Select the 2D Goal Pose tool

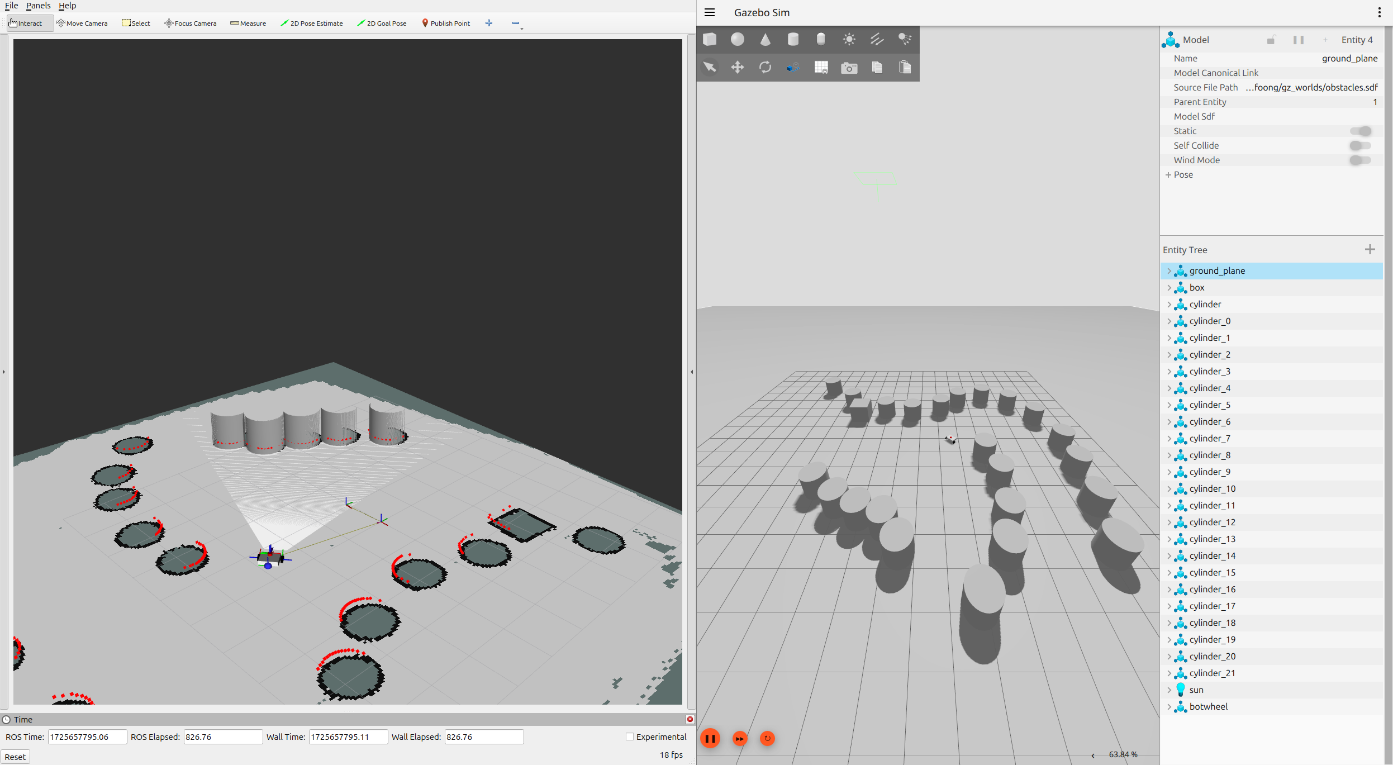point(382,23)
